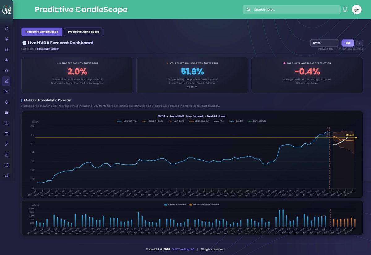This screenshot has width=371, height=255.
Task: Open the megaphone announcements icon in sidebar
Action: pos(6,176)
